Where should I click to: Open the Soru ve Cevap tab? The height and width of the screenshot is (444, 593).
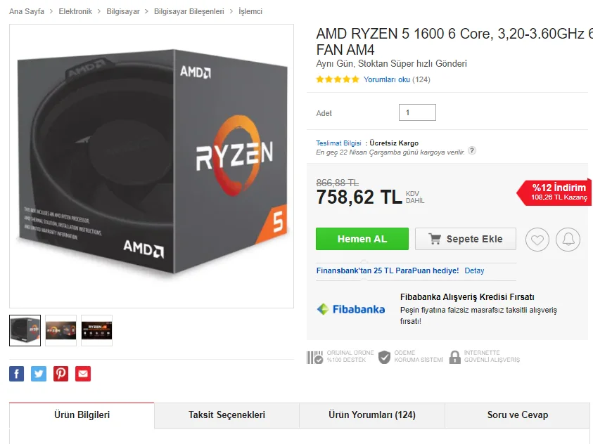[517, 415]
